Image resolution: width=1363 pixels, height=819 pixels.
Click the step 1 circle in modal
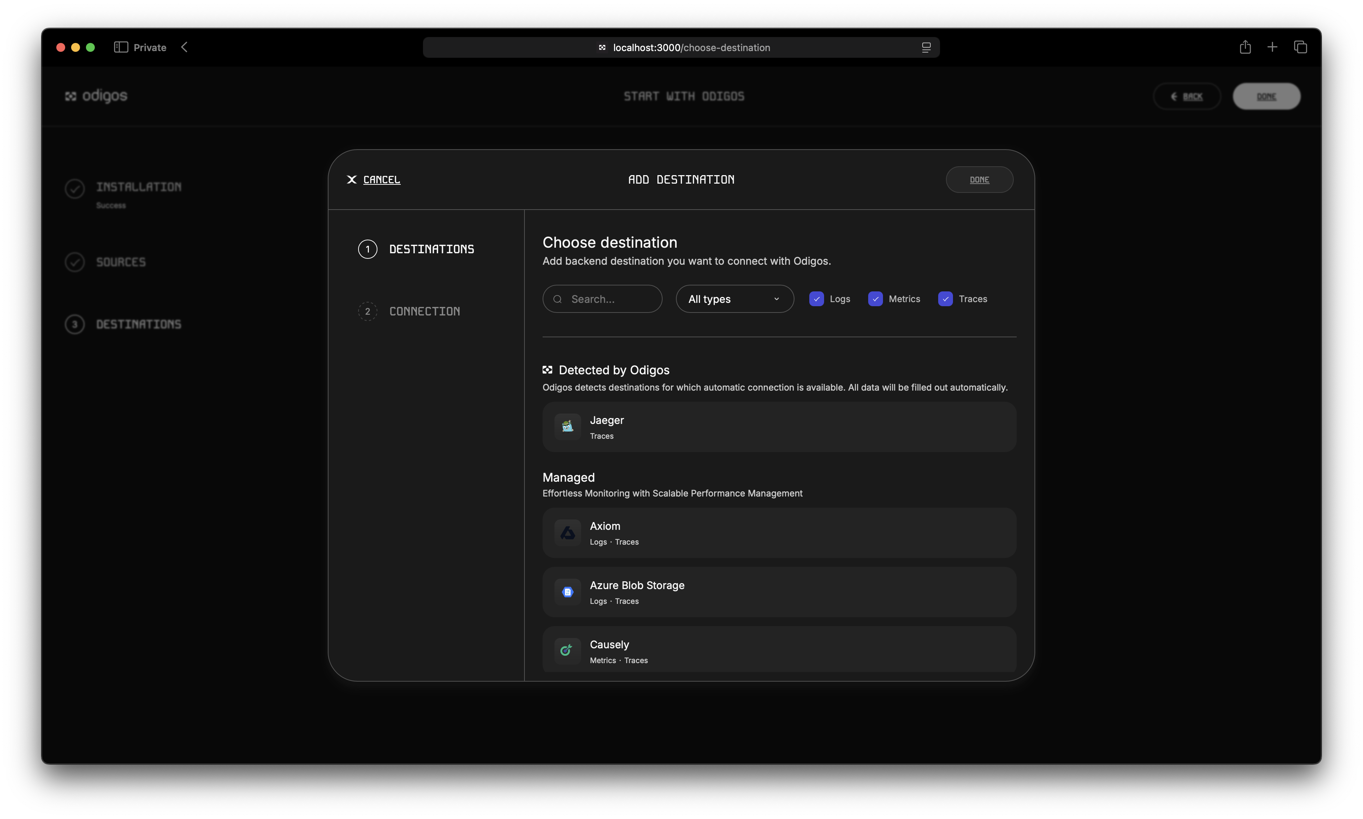(x=368, y=249)
